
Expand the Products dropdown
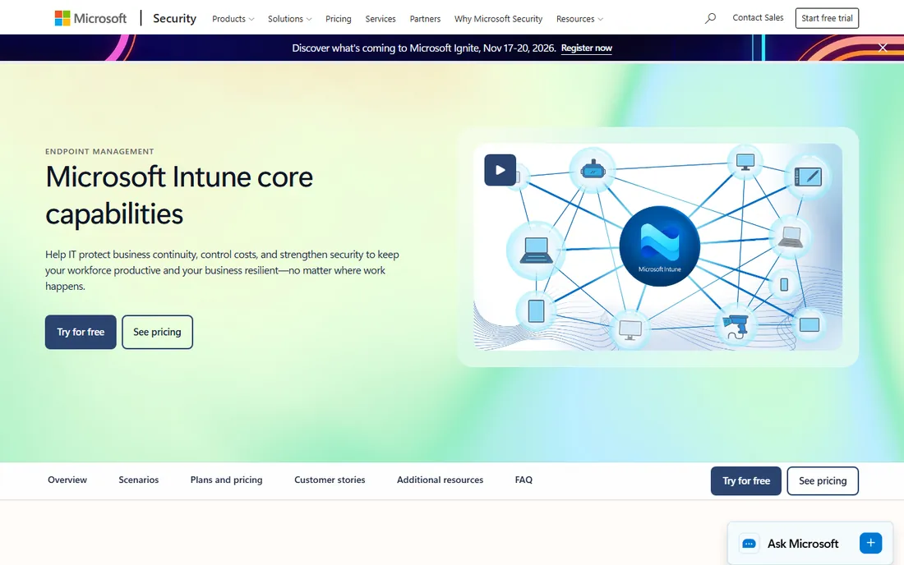point(233,19)
